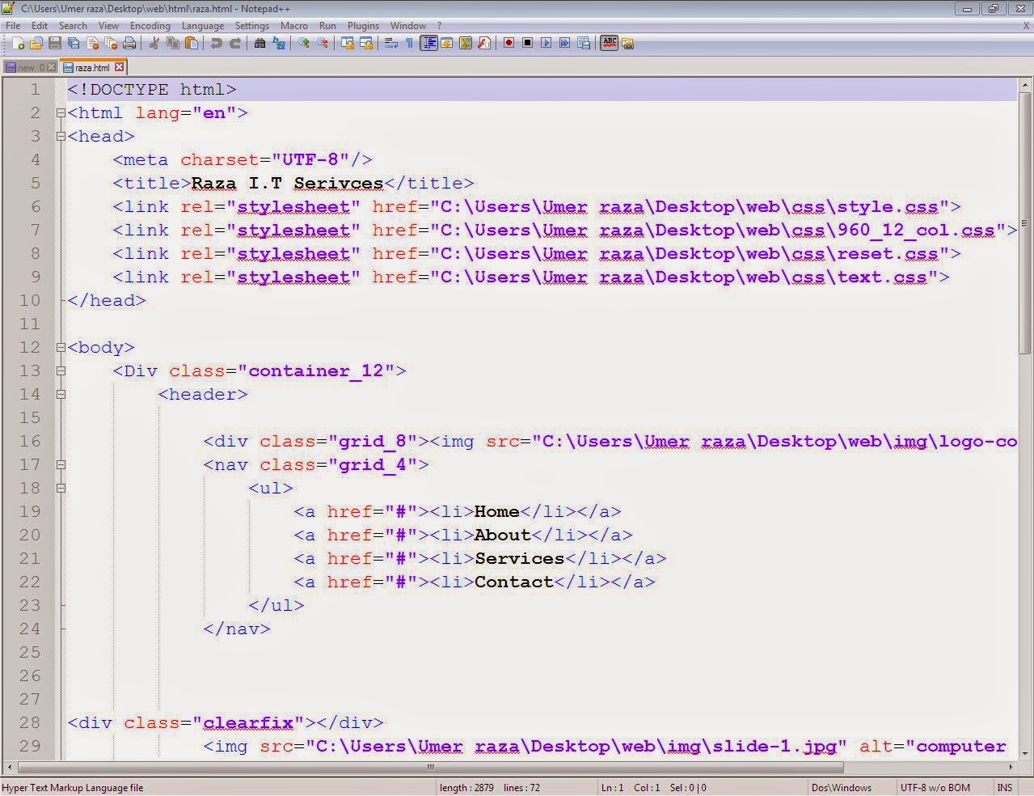Toggle Word Wrap on the toolbar
Screen dimensions: 1034x796
click(391, 43)
